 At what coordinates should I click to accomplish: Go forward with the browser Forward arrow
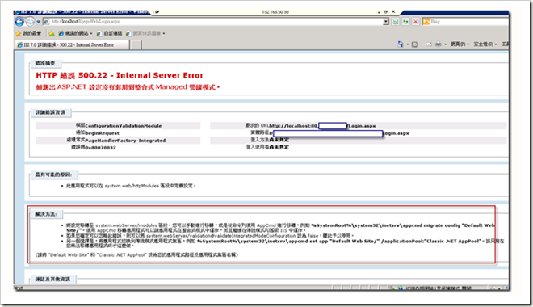coord(30,22)
